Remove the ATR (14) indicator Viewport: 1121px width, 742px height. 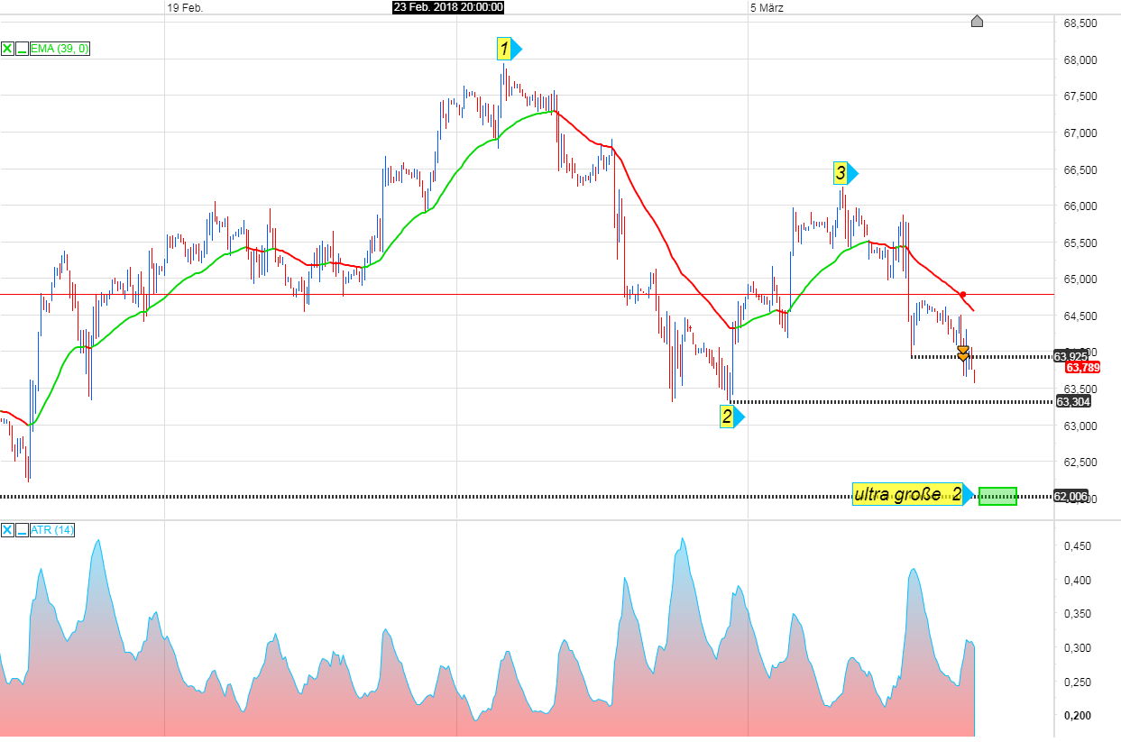click(x=6, y=531)
